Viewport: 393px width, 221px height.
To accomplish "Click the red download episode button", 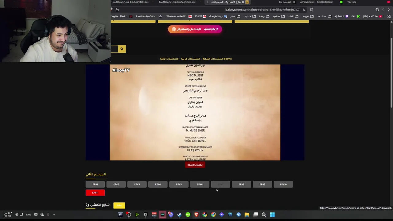I will (x=195, y=165).
